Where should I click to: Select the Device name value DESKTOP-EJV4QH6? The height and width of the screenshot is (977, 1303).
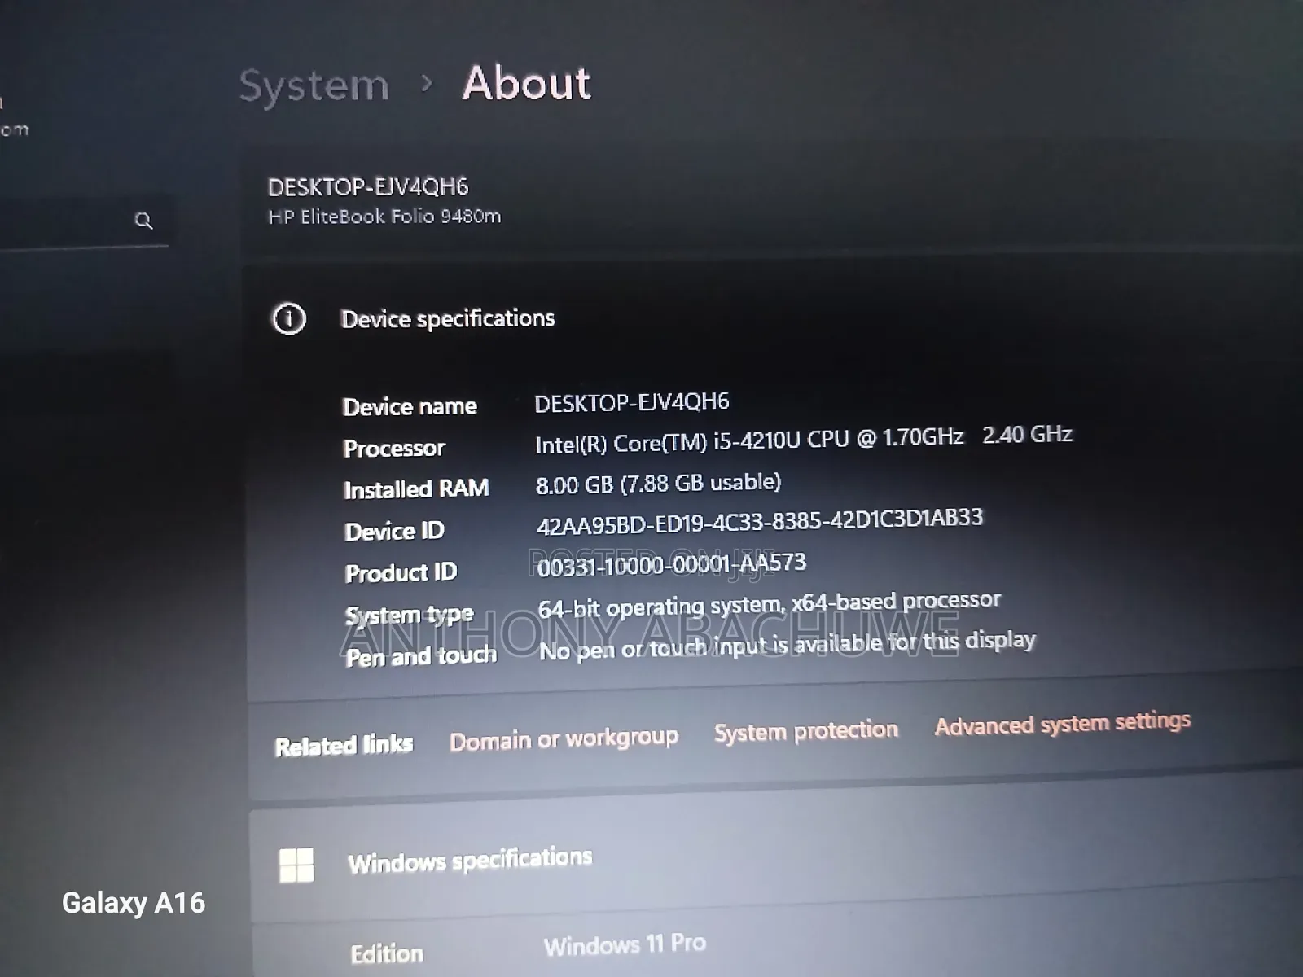pyautogui.click(x=632, y=402)
